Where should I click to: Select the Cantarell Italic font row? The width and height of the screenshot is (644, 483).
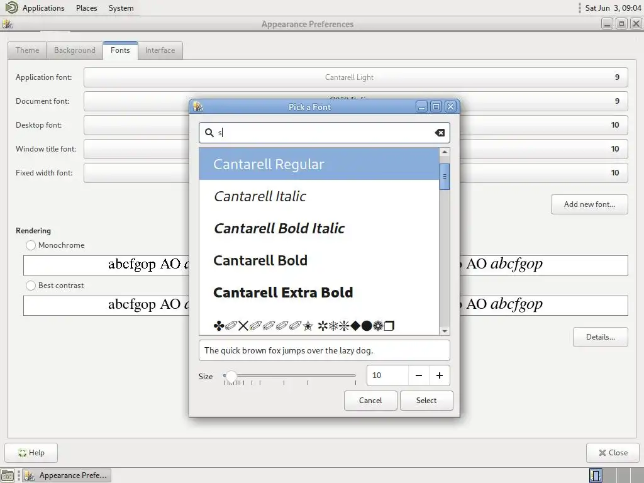pos(319,196)
